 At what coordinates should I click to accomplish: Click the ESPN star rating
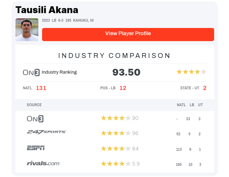click(x=116, y=149)
